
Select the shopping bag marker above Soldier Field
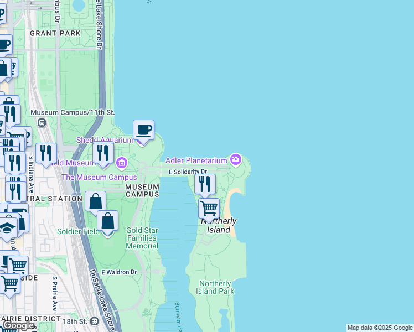[108, 221]
